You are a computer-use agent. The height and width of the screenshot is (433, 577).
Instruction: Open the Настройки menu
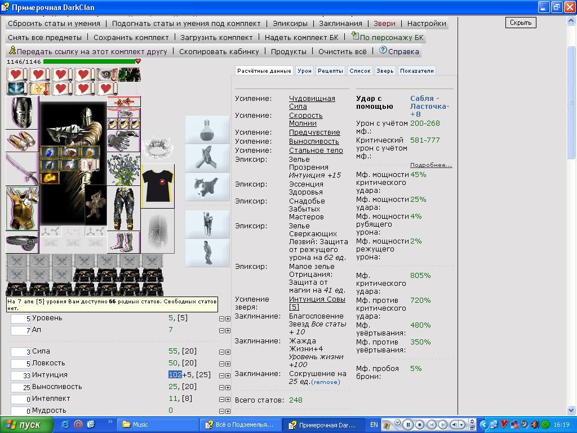click(427, 23)
